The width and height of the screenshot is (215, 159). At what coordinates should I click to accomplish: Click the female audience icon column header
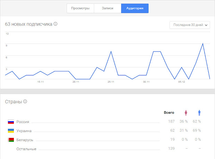tap(186, 113)
